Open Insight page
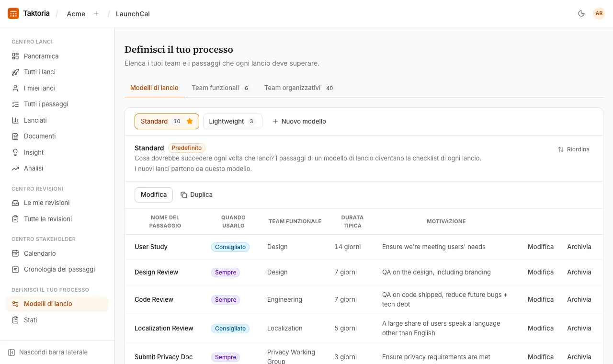Image resolution: width=613 pixels, height=364 pixels. pos(57,152)
